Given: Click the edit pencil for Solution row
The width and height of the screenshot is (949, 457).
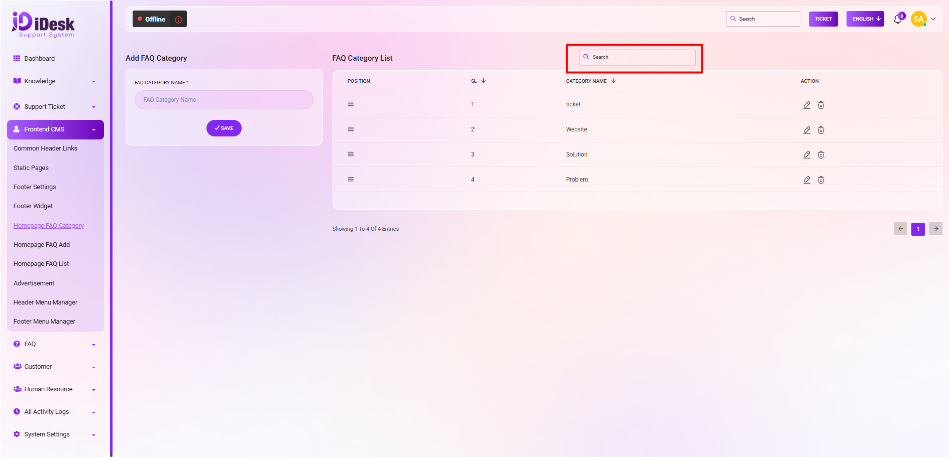Looking at the screenshot, I should 806,155.
